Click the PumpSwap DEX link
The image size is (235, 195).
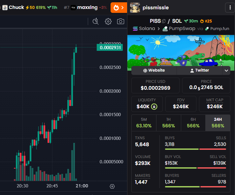click(179, 28)
